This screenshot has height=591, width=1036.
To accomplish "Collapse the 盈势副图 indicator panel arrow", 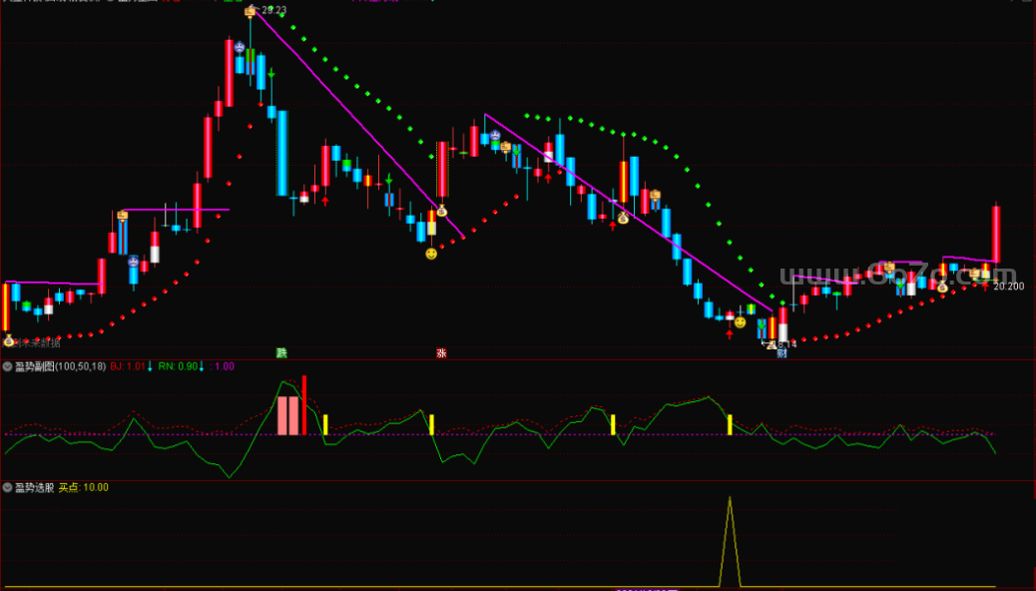I will coord(8,366).
